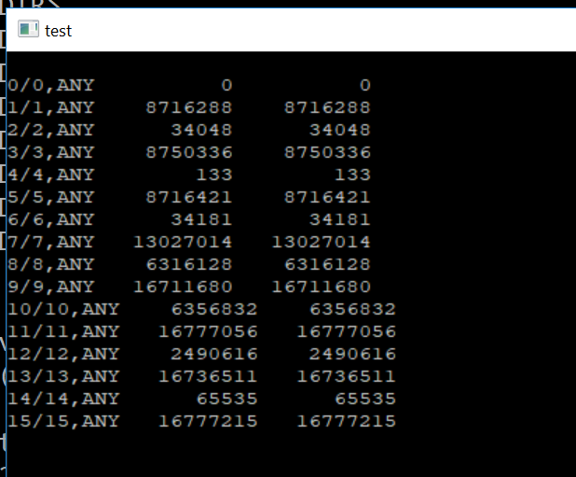Click the left-column 65535 in row 14/14
The image size is (576, 477).
pos(227,400)
